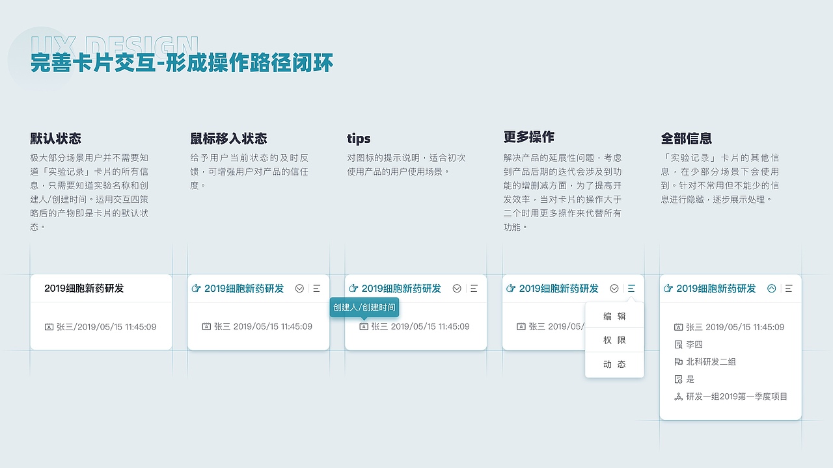The width and height of the screenshot is (833, 468).
Task: Collapse the full info card via chevron-up circle
Action: click(771, 289)
